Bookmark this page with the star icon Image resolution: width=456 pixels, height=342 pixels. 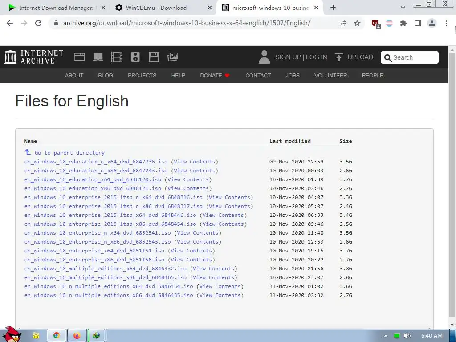(357, 23)
